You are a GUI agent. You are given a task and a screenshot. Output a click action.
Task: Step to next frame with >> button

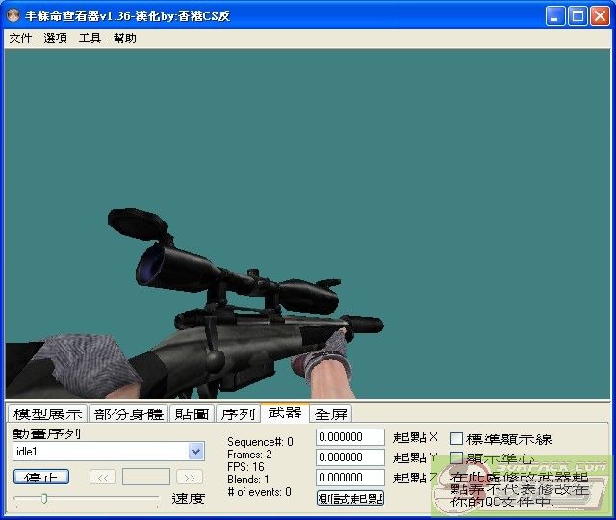tap(190, 477)
